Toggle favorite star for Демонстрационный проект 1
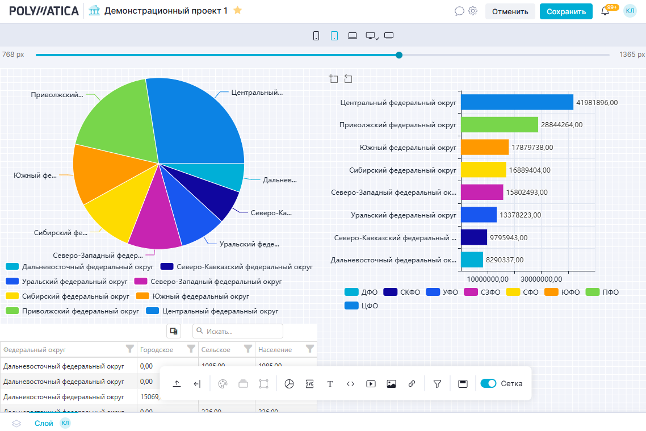 (238, 11)
